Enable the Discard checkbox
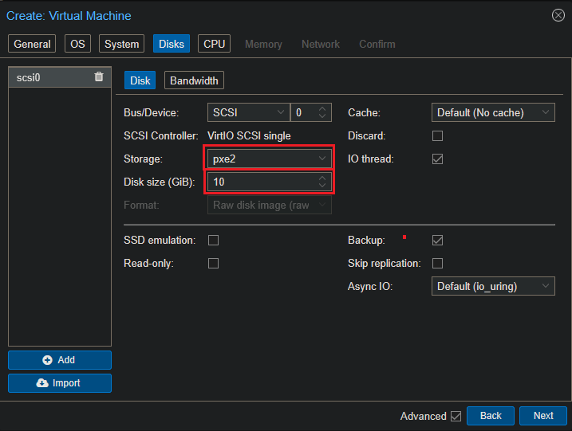 click(x=437, y=136)
